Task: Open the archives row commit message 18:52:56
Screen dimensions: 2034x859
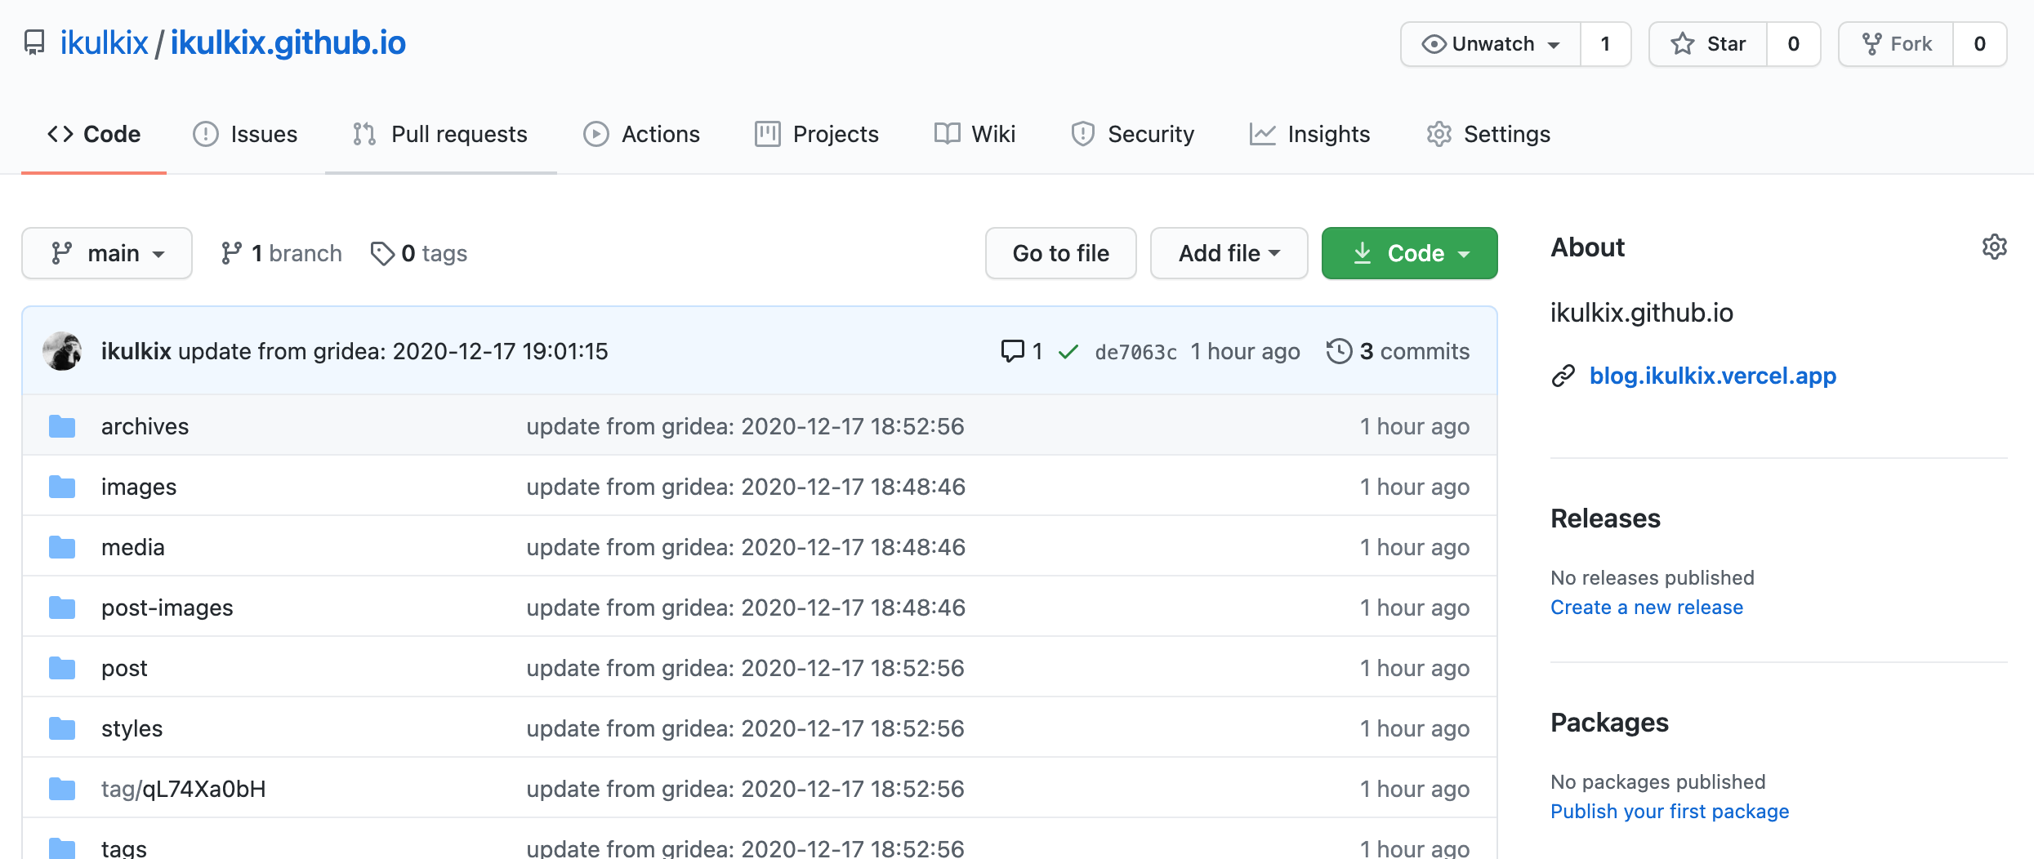Action: 745,426
